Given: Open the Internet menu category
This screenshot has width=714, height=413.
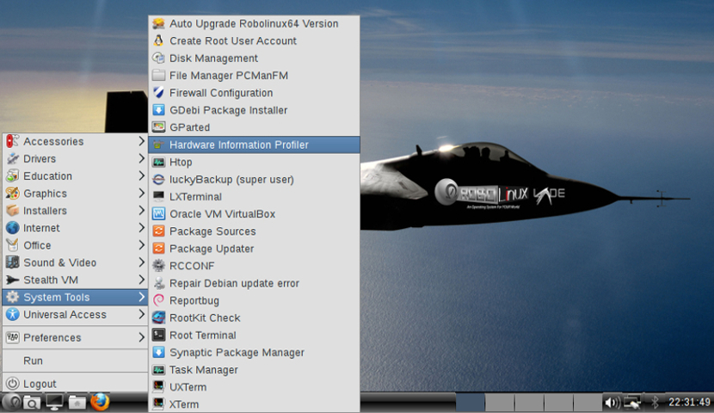Looking at the screenshot, I should (41, 228).
